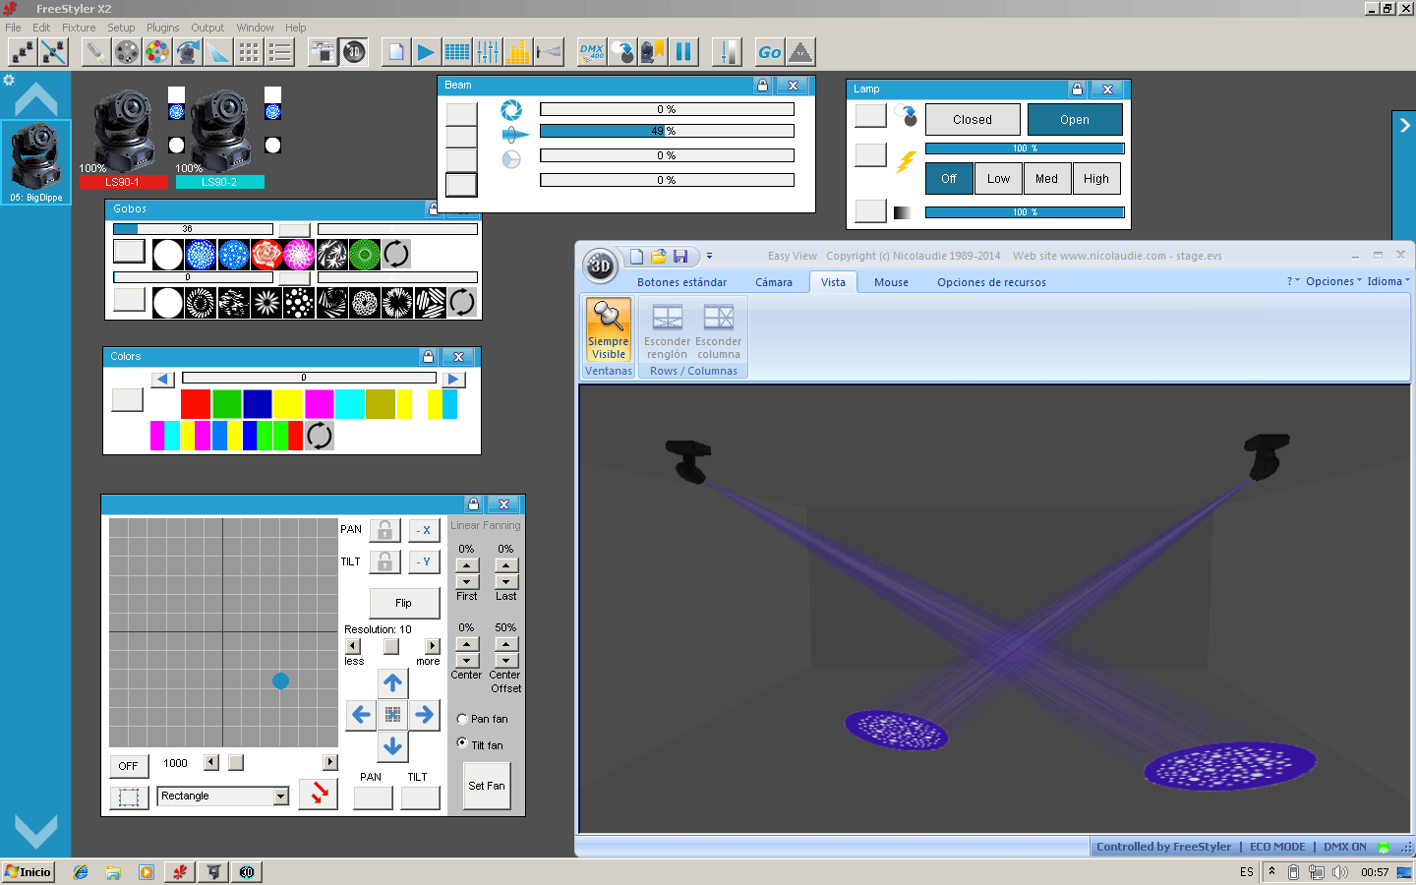Toggle the TILT lock button

pos(384,561)
